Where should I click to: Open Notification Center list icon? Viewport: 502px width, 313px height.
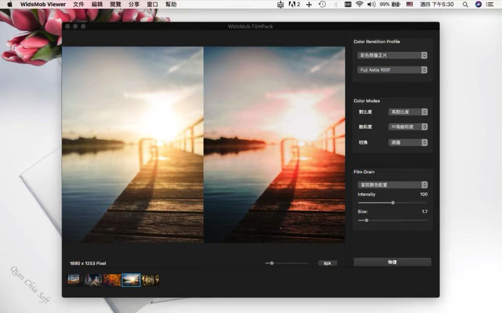pos(490,4)
